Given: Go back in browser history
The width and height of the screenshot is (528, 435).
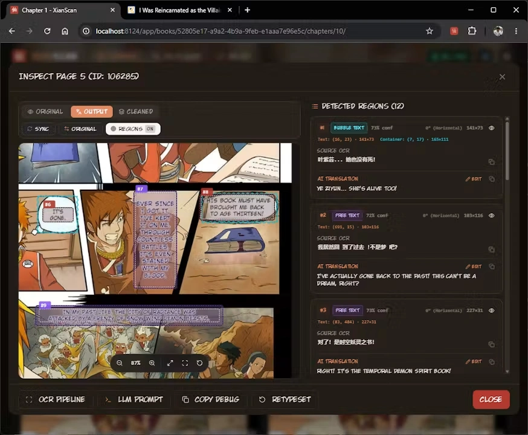Looking at the screenshot, I should [12, 31].
